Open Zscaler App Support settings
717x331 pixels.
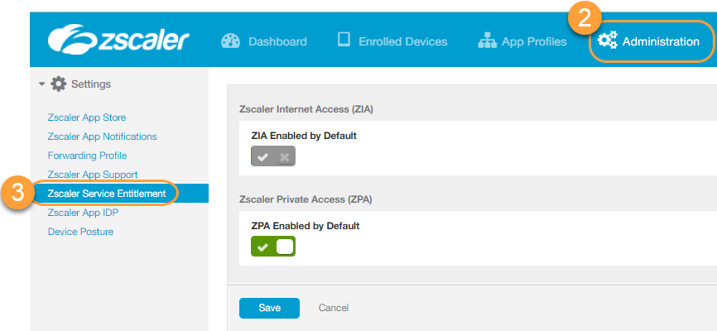[93, 175]
